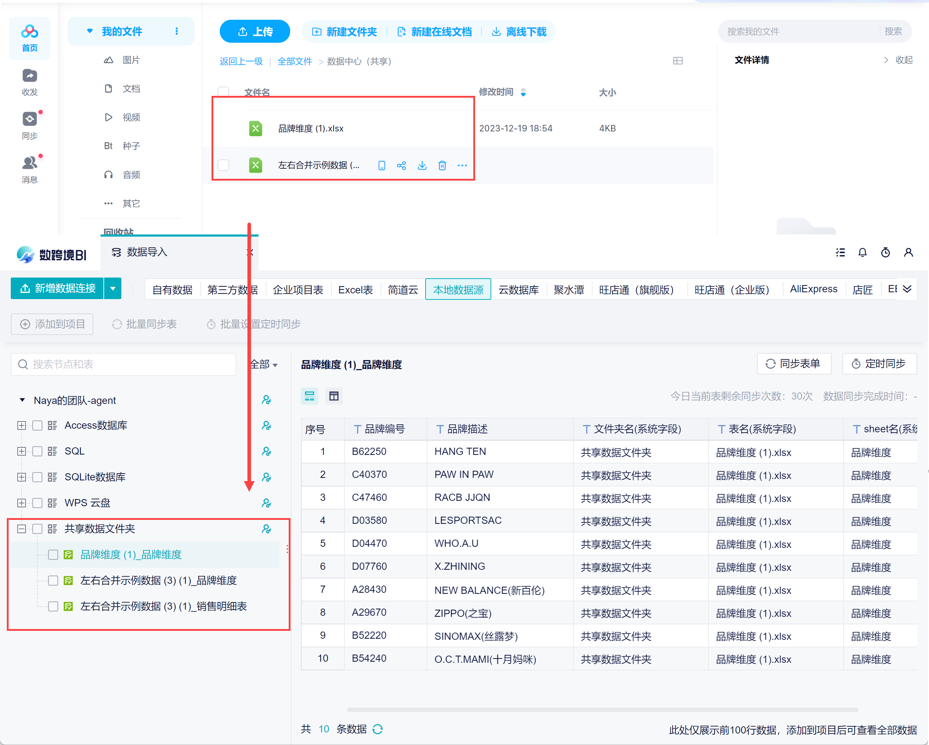The image size is (929, 745).
Task: Switch to the table structure view icon
Action: point(334,396)
